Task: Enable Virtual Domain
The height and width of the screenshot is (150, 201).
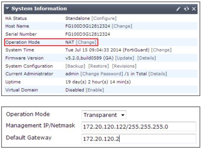Action: point(95,90)
